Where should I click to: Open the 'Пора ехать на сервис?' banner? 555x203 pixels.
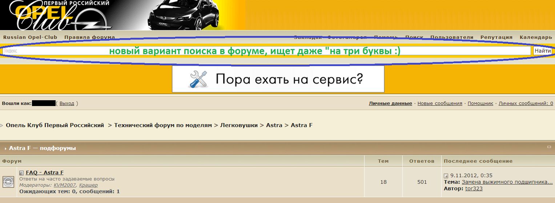pos(278,79)
